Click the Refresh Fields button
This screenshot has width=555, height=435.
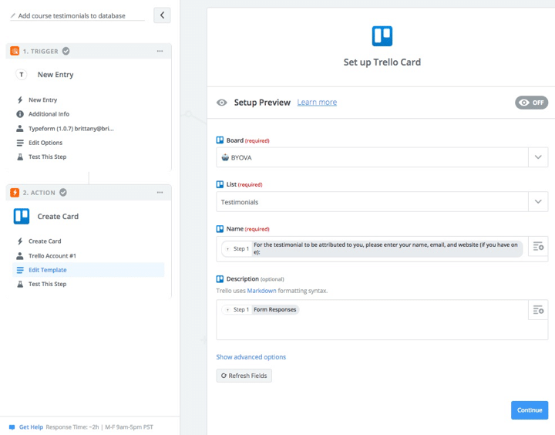coord(244,376)
